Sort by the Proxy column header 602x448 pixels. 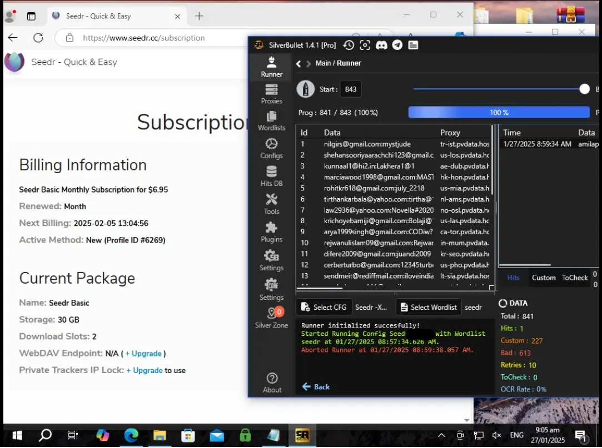450,133
